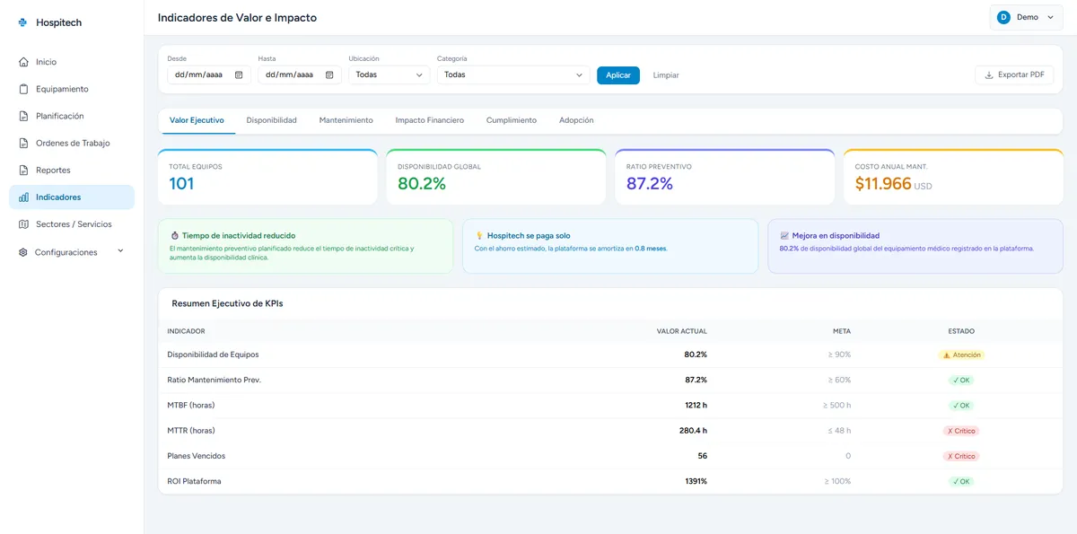Click the bar chart icon beside Indicadores
The height and width of the screenshot is (534, 1077).
point(23,197)
